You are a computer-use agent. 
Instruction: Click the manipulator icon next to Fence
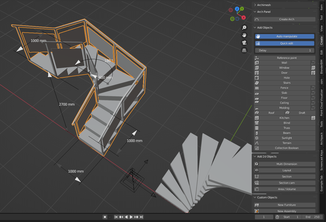pyautogui.click(x=313, y=88)
